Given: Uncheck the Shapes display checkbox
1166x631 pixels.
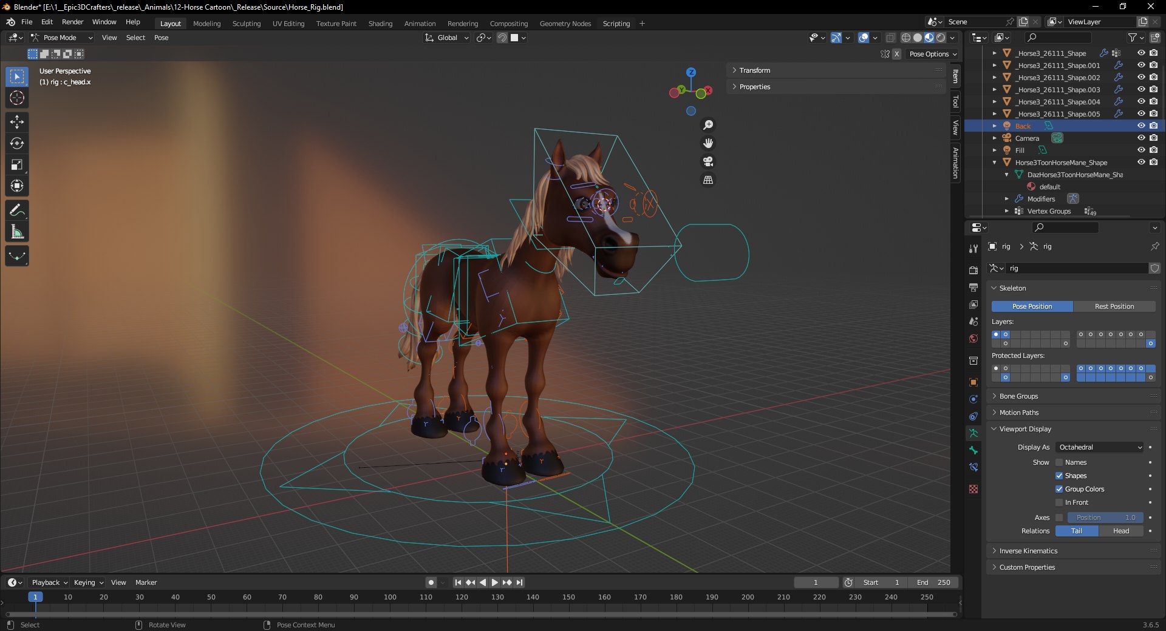Looking at the screenshot, I should coord(1059,476).
